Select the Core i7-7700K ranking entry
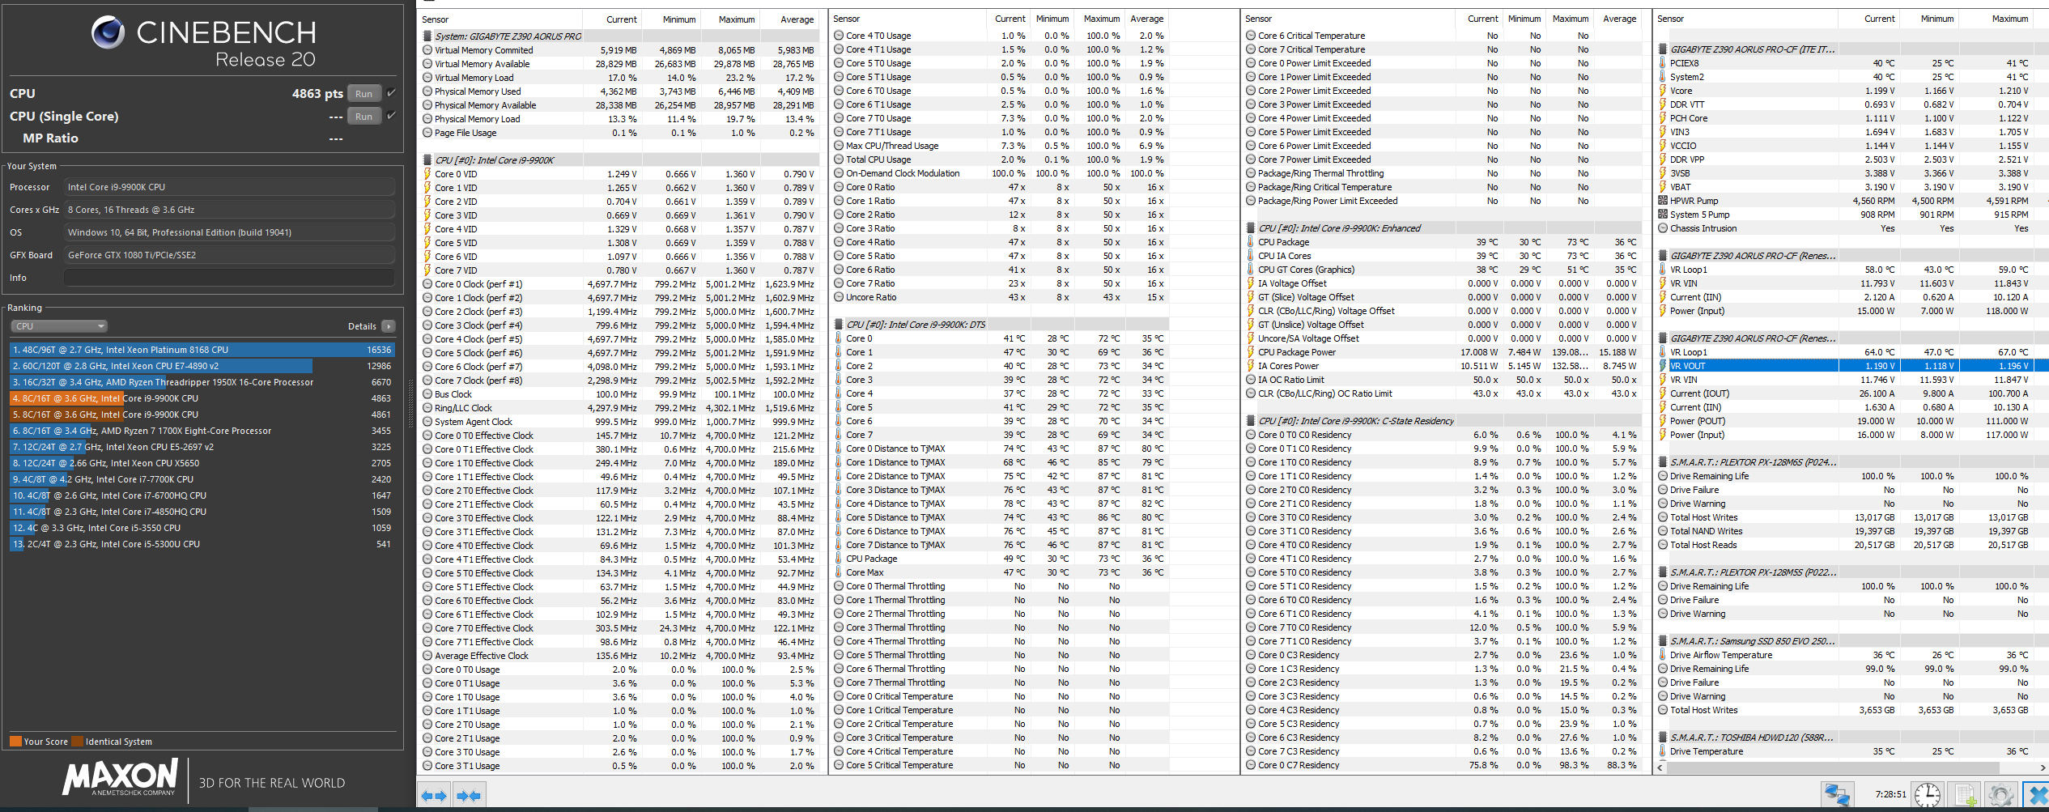 coord(202,479)
